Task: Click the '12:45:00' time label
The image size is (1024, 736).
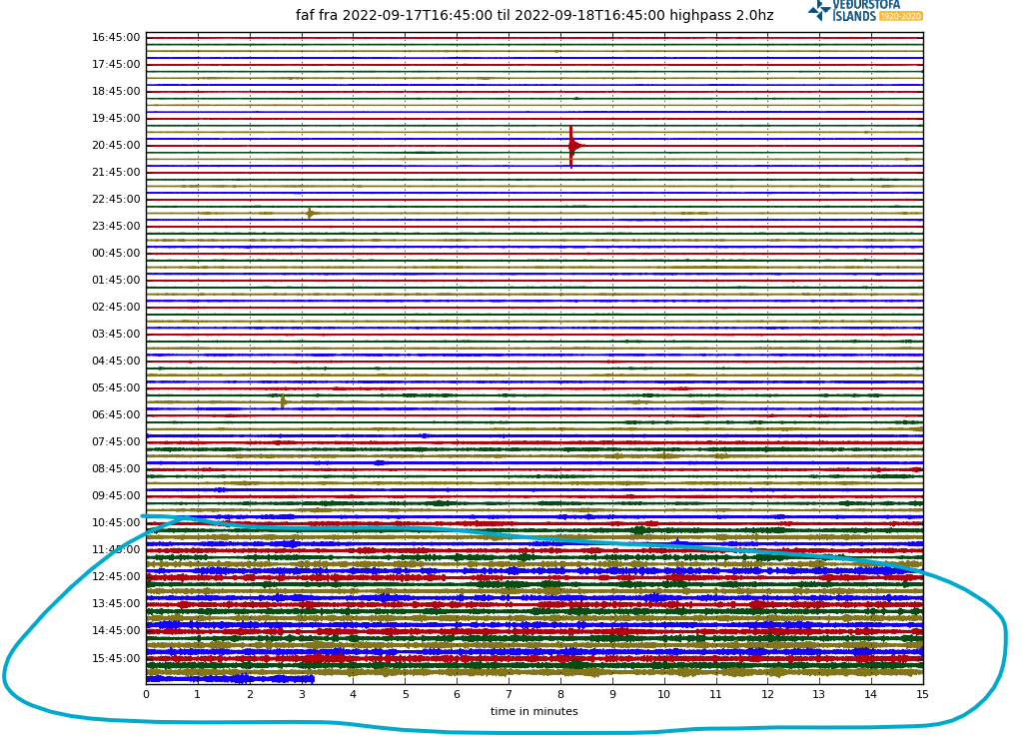Action: 116,576
